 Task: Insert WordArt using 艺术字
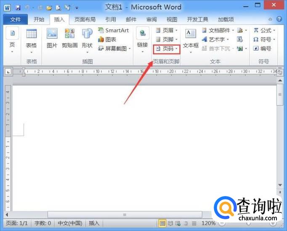(x=215, y=40)
